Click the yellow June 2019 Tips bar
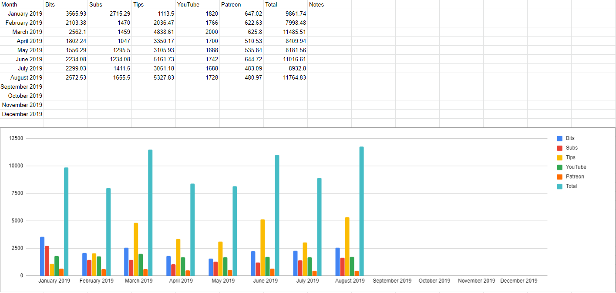Image resolution: width=616 pixels, height=293 pixels. pyautogui.click(x=263, y=247)
